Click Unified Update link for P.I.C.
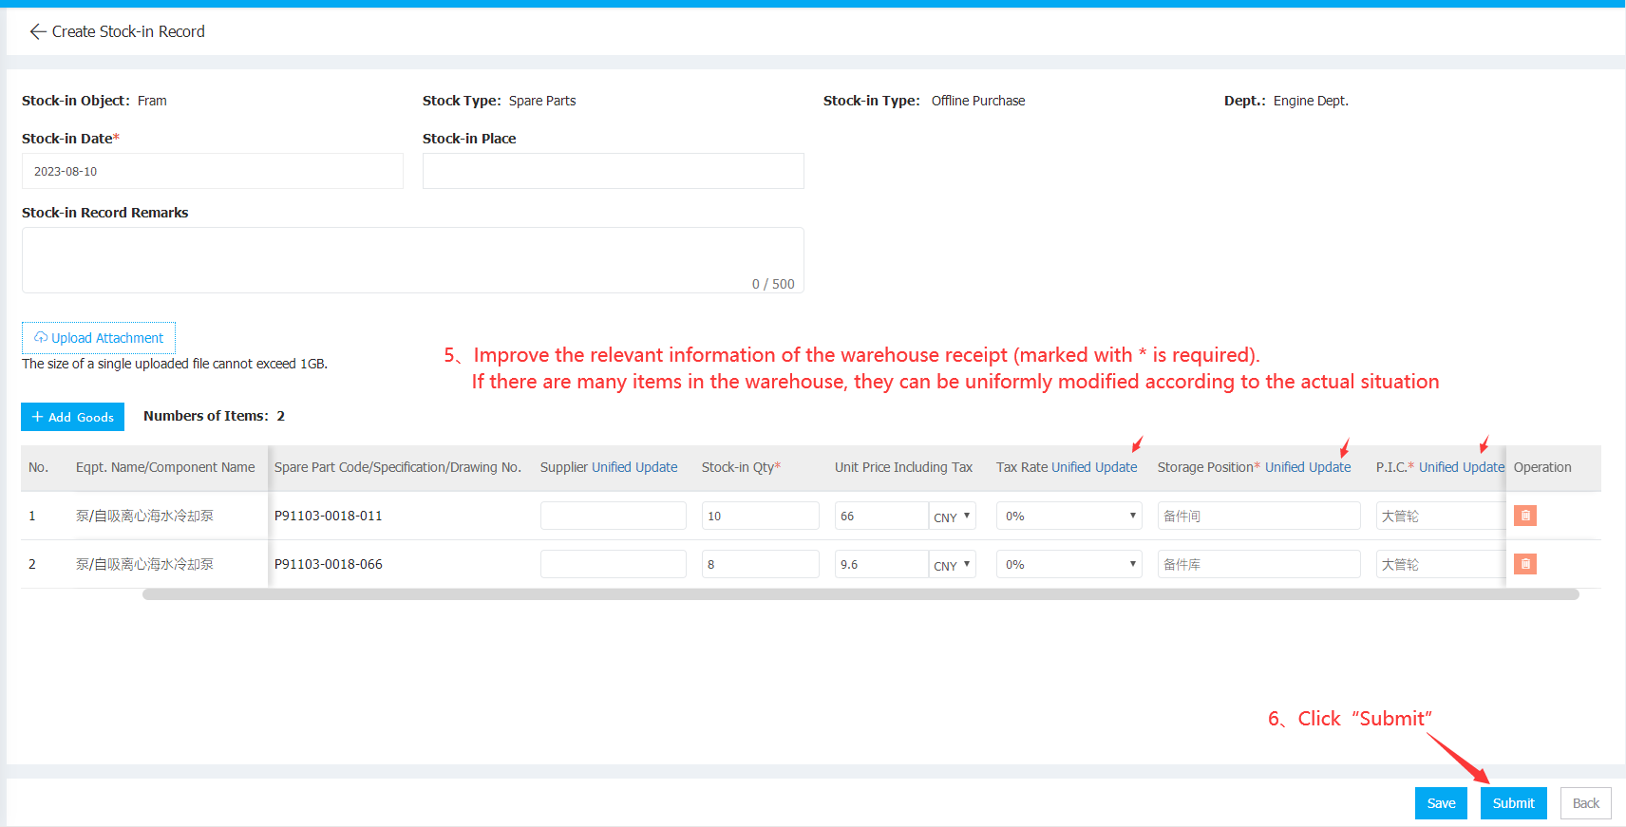This screenshot has width=1626, height=827. click(x=1462, y=467)
